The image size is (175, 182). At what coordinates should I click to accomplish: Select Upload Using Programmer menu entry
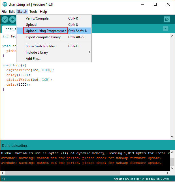(x=54, y=31)
